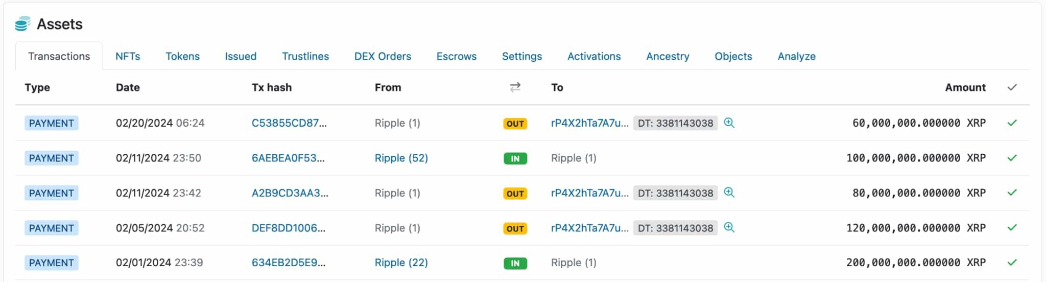Click the Assets coin stack icon
This screenshot has height=282, width=1046.
23,24
